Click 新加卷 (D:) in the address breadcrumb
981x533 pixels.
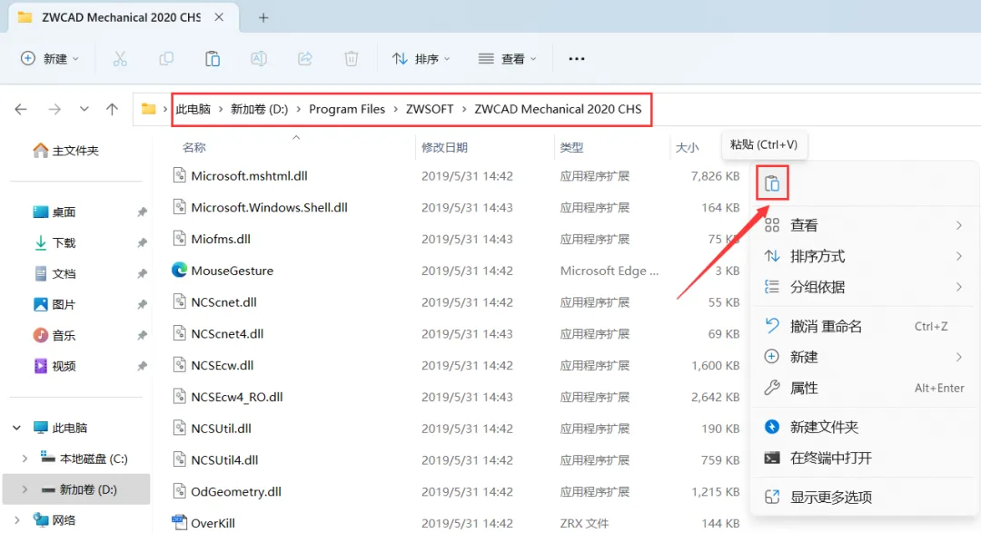(x=259, y=110)
